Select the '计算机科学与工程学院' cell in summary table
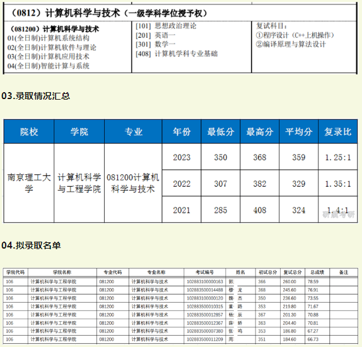The width and height of the screenshot is (362, 347). pyautogui.click(x=79, y=183)
